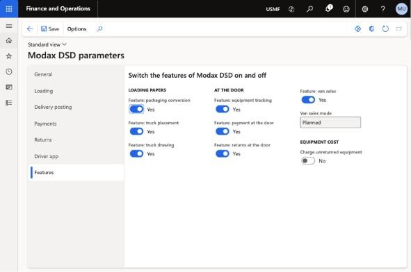The image size is (411, 272).
Task: Switch to the Delivery posting tab
Action: 76,107
